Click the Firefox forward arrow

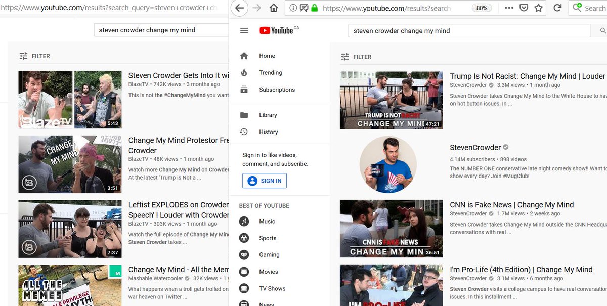click(256, 8)
